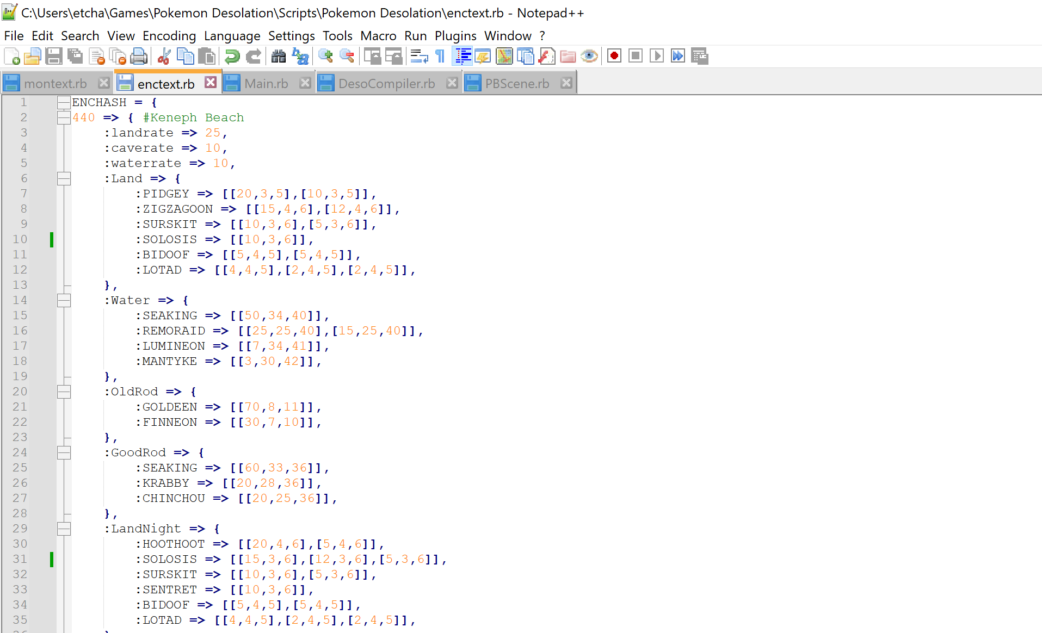
Task: Undo the last edit with the green arrow
Action: [232, 56]
